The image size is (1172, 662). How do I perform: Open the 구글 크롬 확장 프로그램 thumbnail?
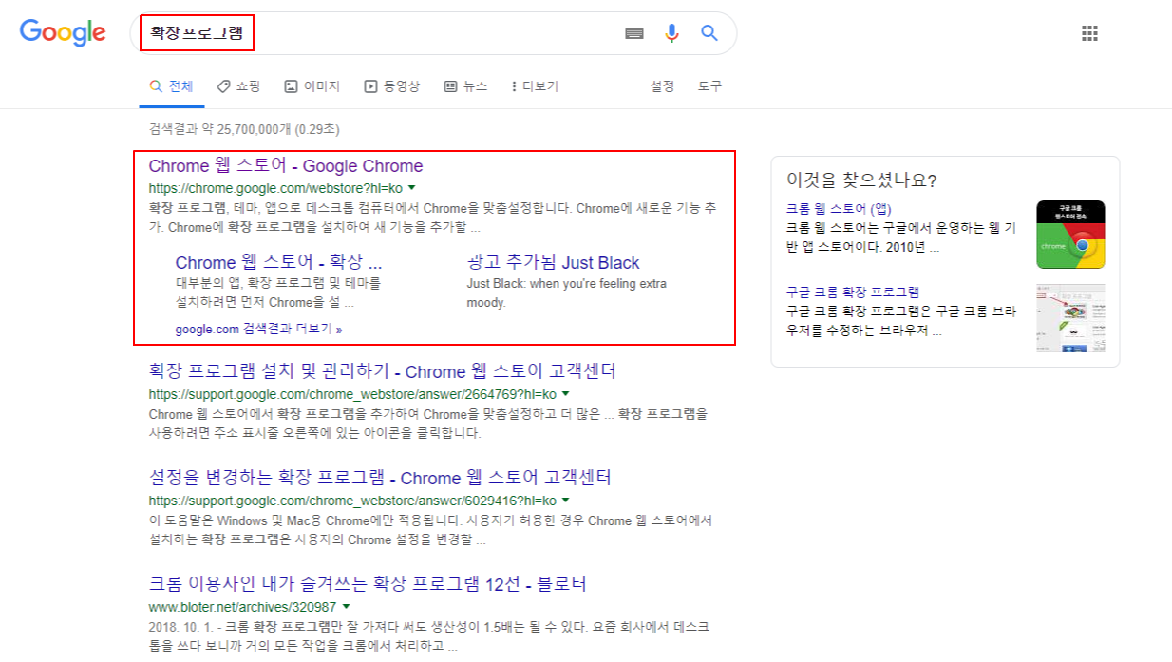(x=1070, y=318)
